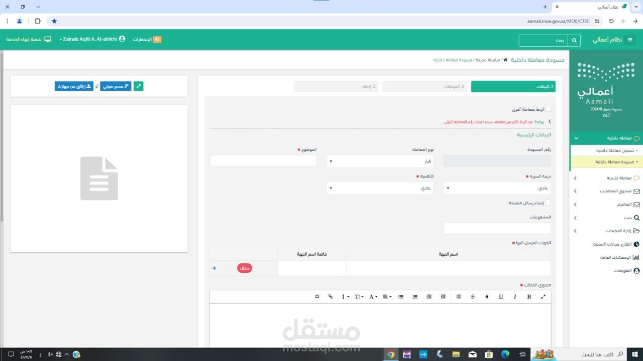Image resolution: width=643 pixels, height=361 pixels.
Task: Click the 'مراسلة جديدة' breadcrumb link
Action: pos(487,60)
